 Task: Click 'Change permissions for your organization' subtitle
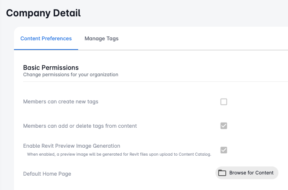[x=70, y=75]
